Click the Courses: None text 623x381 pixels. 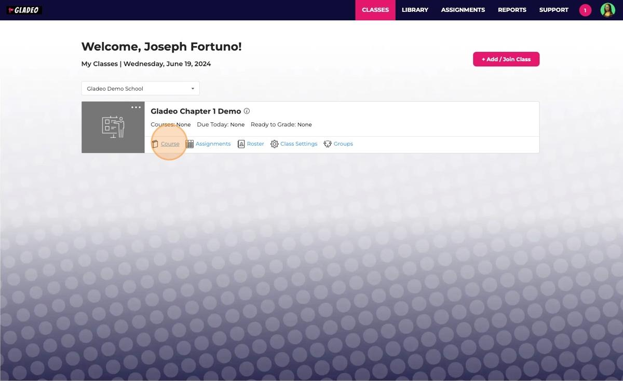(x=170, y=124)
